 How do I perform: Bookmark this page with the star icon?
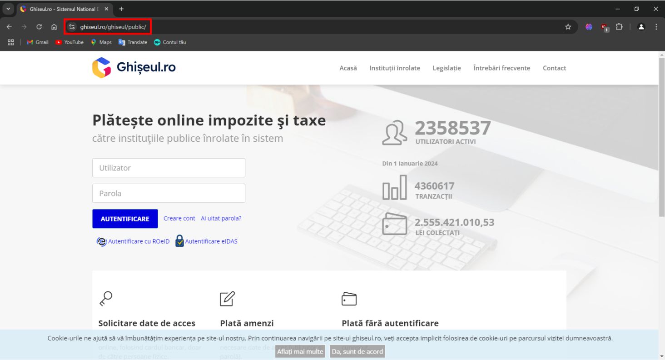point(568,27)
